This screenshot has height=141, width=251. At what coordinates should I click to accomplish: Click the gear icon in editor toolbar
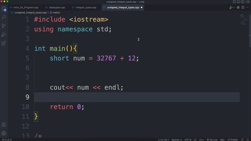point(238,7)
